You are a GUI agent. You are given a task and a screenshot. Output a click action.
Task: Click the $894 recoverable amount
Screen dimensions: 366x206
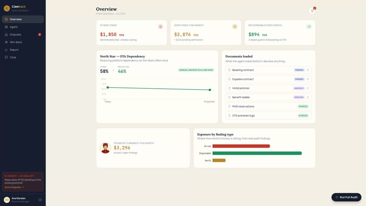tap(254, 35)
